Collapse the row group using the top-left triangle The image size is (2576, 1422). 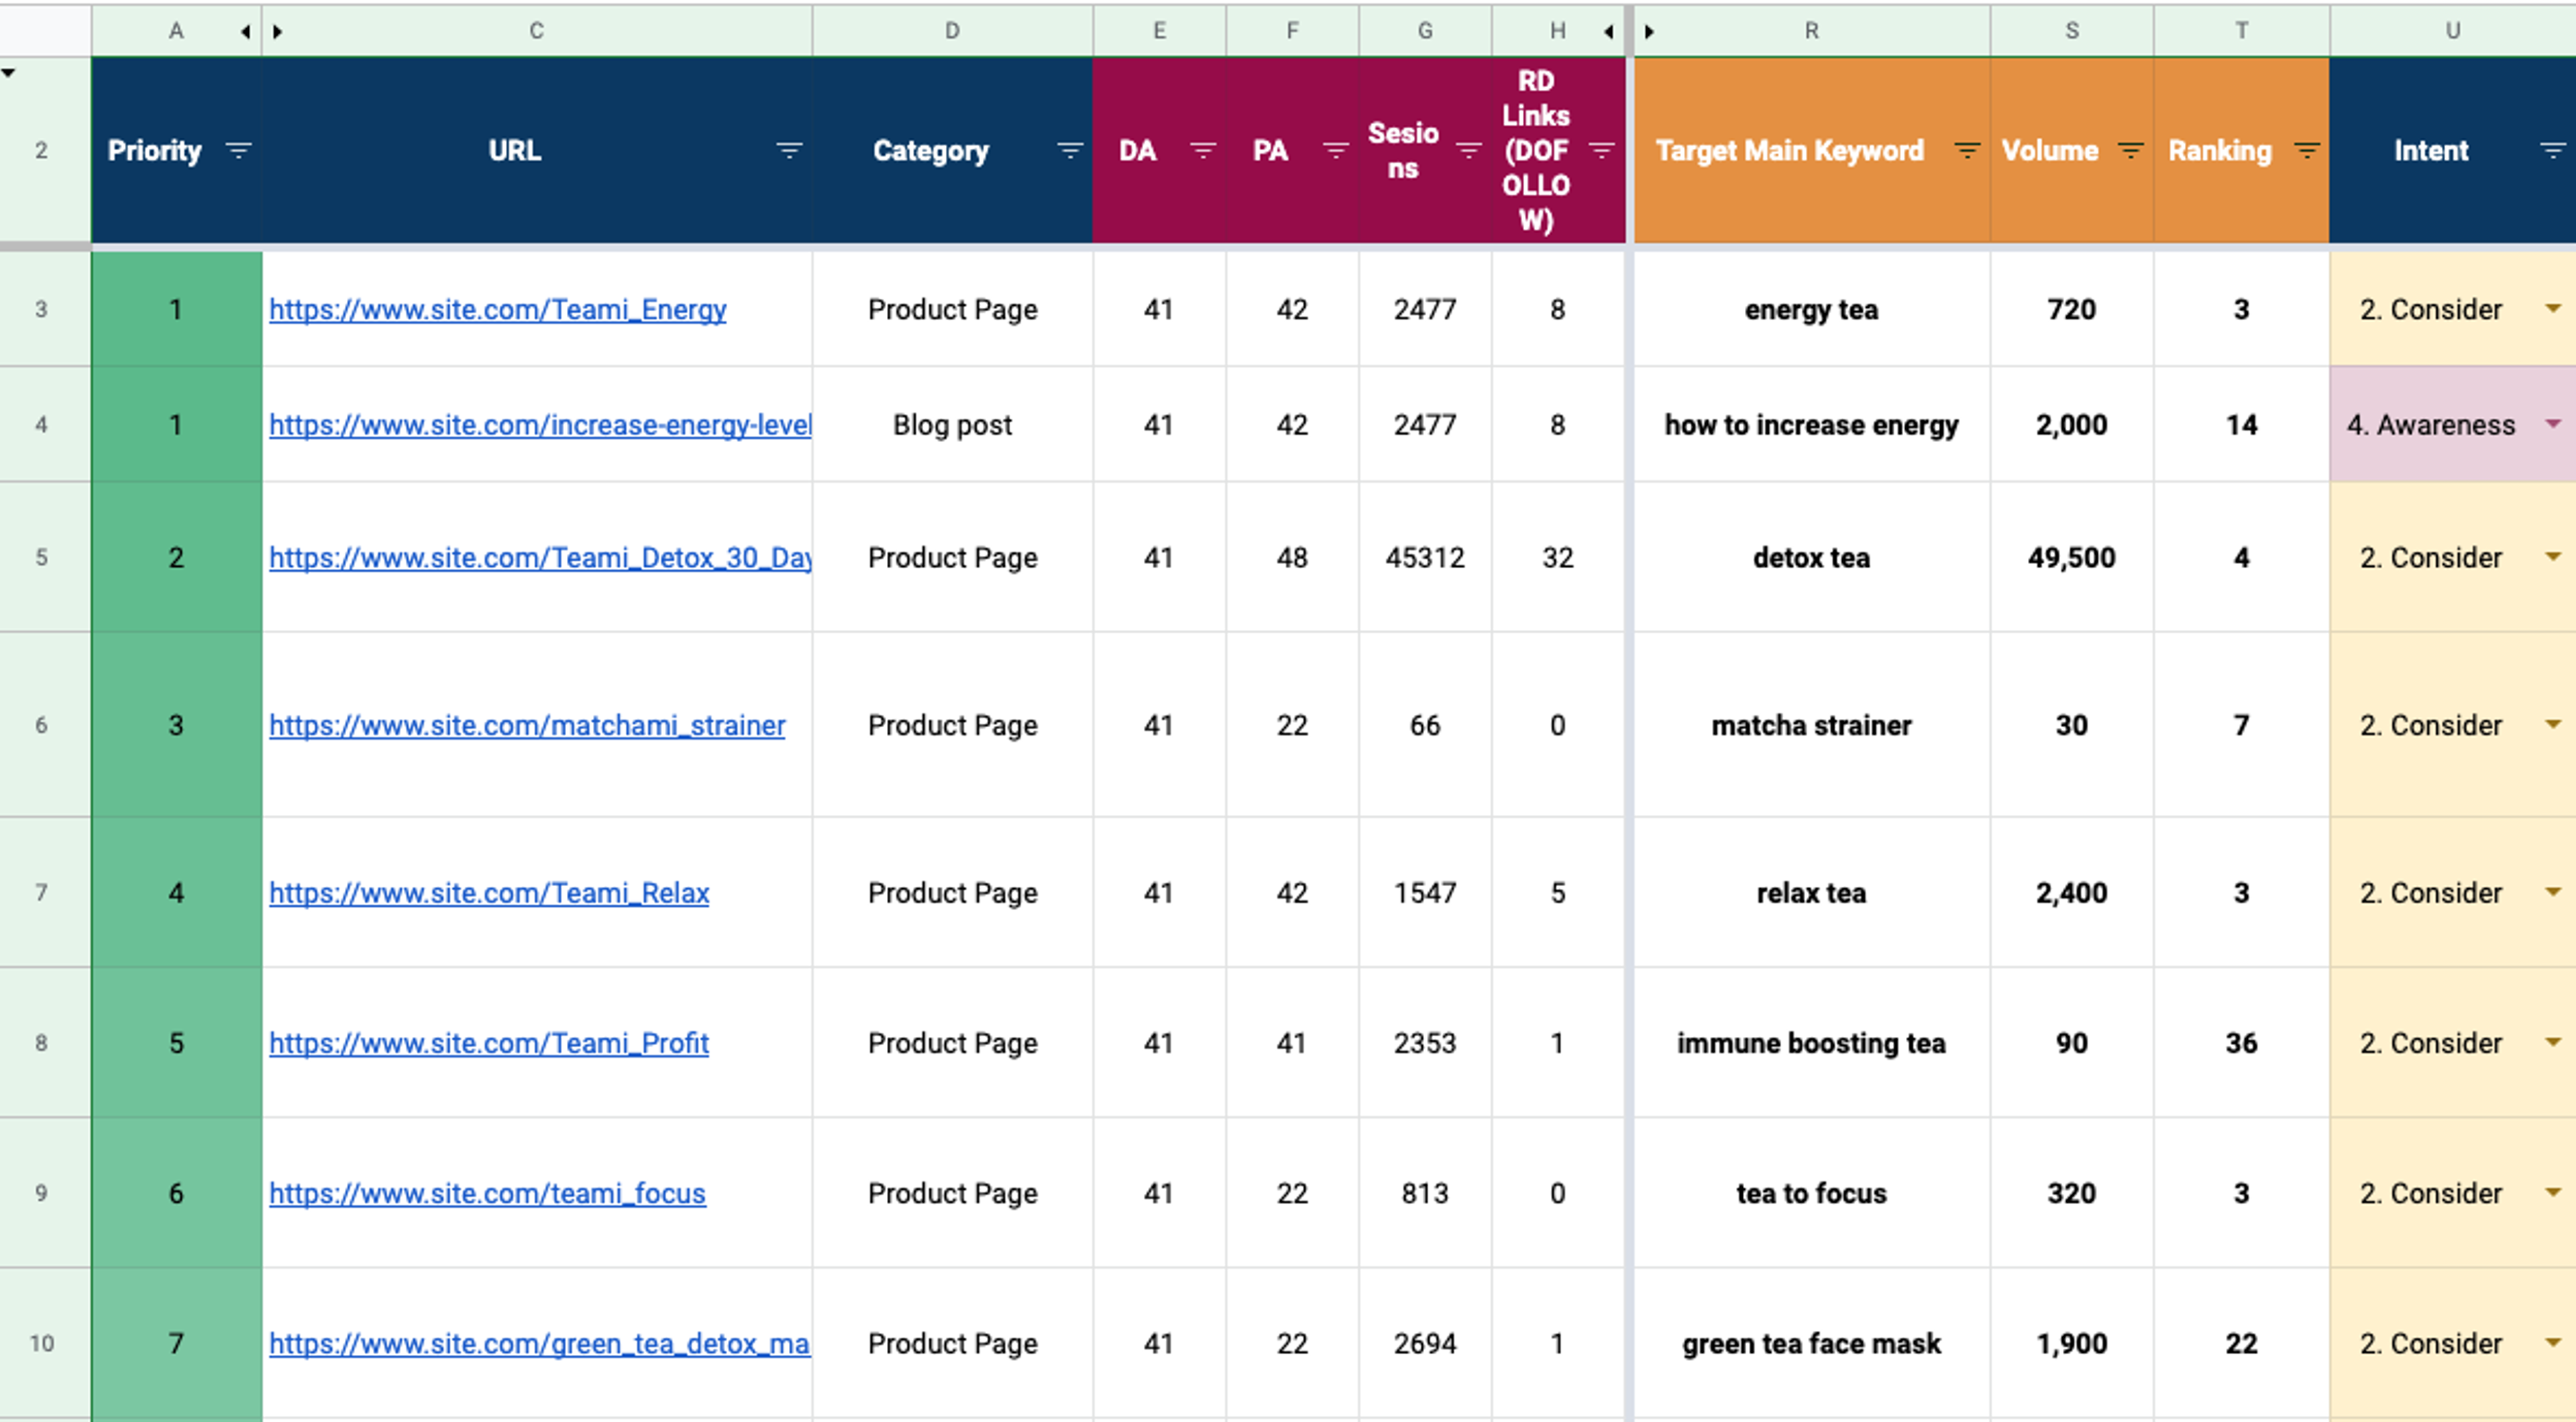pyautogui.click(x=9, y=73)
